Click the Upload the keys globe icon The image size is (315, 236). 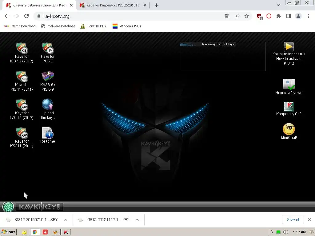47,104
